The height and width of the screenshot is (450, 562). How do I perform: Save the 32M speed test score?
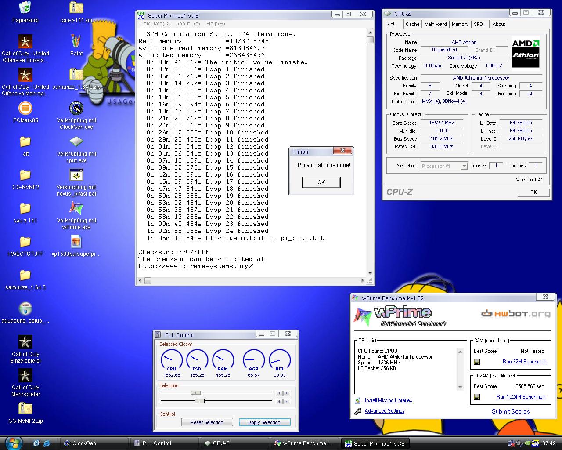coord(477,362)
